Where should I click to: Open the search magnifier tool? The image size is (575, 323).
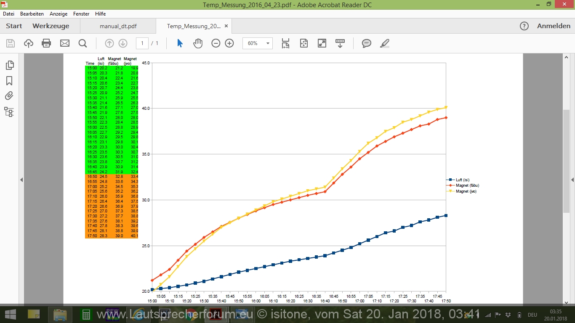point(83,43)
